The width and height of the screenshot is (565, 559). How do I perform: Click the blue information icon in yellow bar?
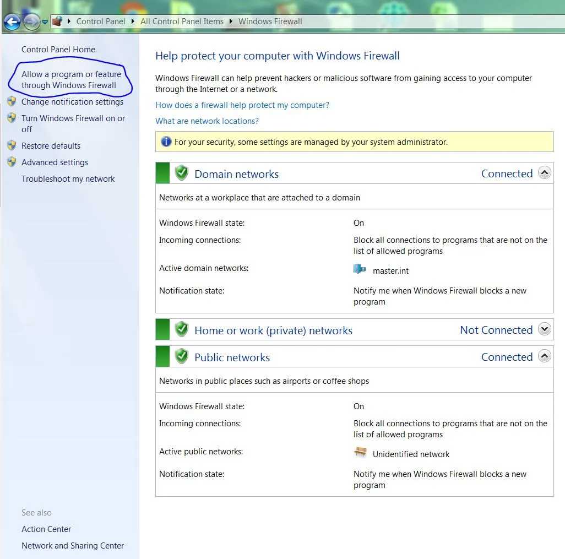click(166, 142)
